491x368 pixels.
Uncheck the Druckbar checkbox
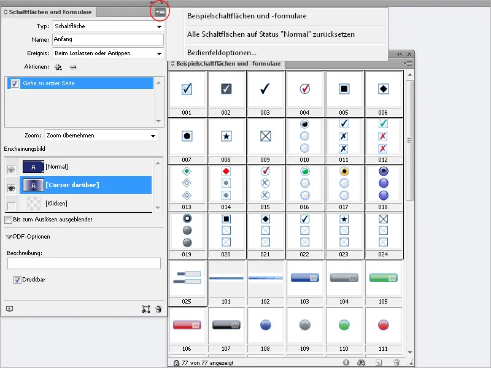pos(17,280)
